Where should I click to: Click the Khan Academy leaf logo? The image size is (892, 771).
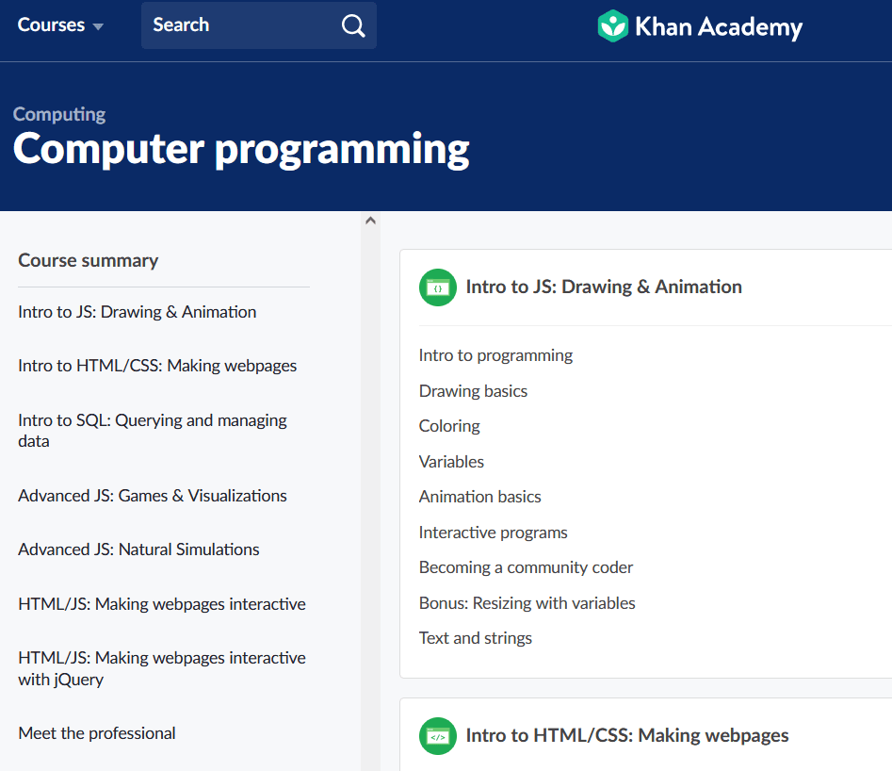(x=612, y=25)
